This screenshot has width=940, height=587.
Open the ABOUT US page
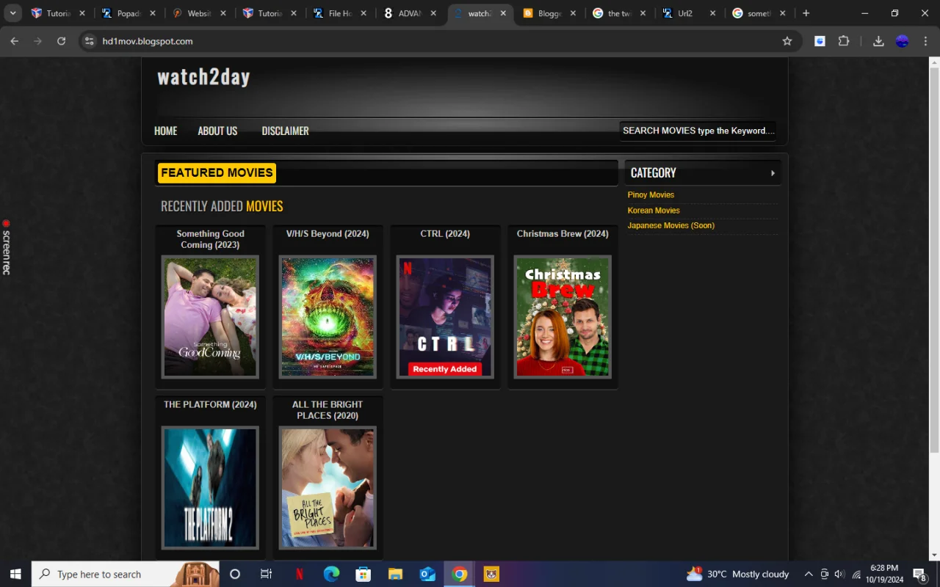(217, 131)
